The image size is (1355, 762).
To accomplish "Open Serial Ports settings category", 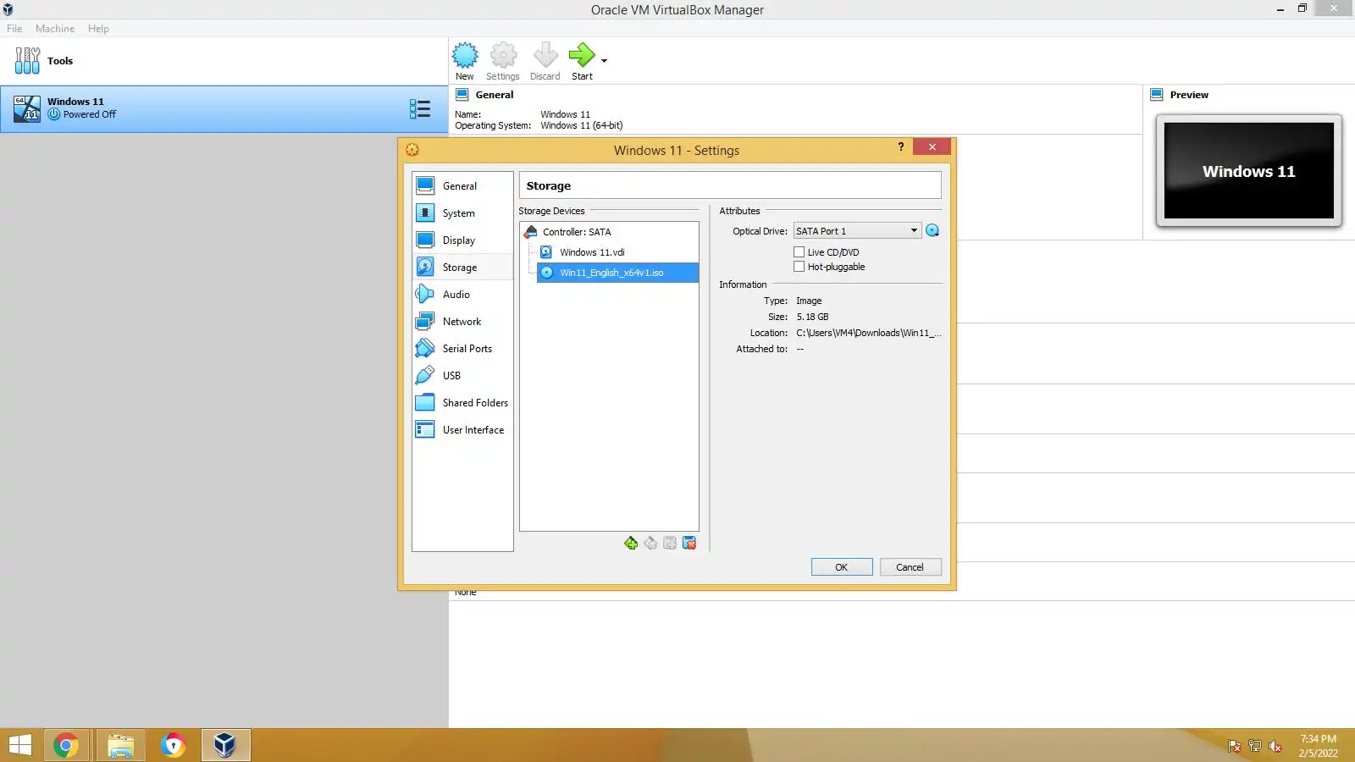I will [x=462, y=349].
